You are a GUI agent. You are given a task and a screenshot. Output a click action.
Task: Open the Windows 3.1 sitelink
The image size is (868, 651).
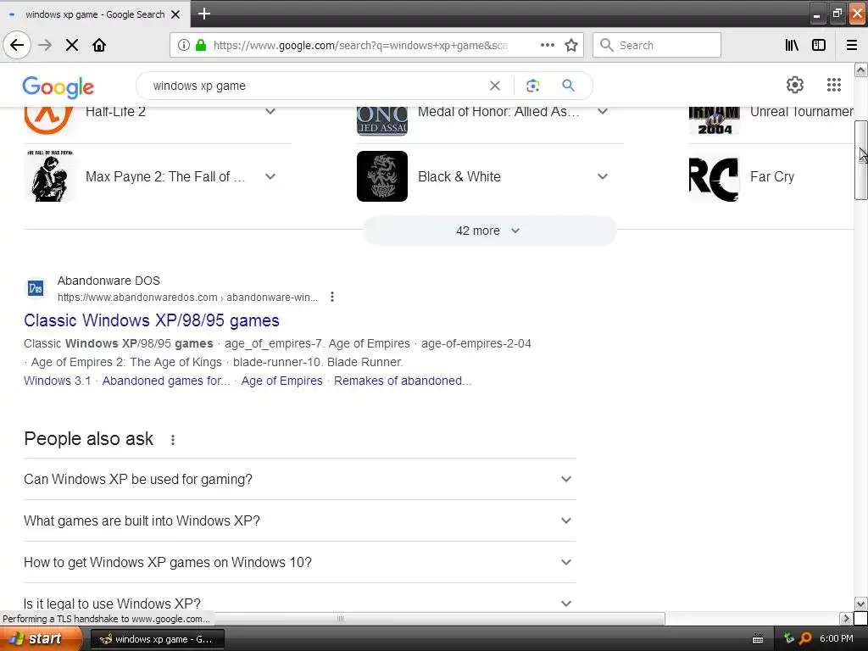pyautogui.click(x=57, y=381)
